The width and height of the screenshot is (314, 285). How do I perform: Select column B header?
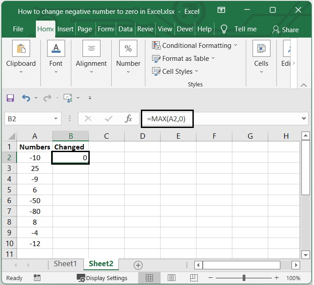(x=71, y=136)
